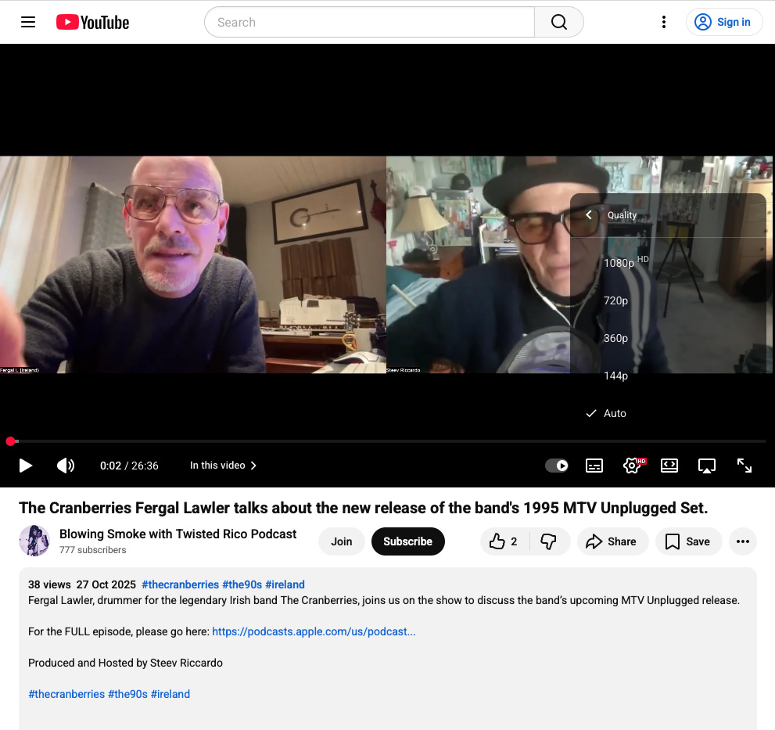Enter full screen mode
This screenshot has height=730, width=775.
pos(745,466)
